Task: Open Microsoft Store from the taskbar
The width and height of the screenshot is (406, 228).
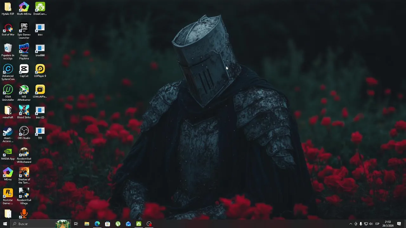Action: click(108, 224)
